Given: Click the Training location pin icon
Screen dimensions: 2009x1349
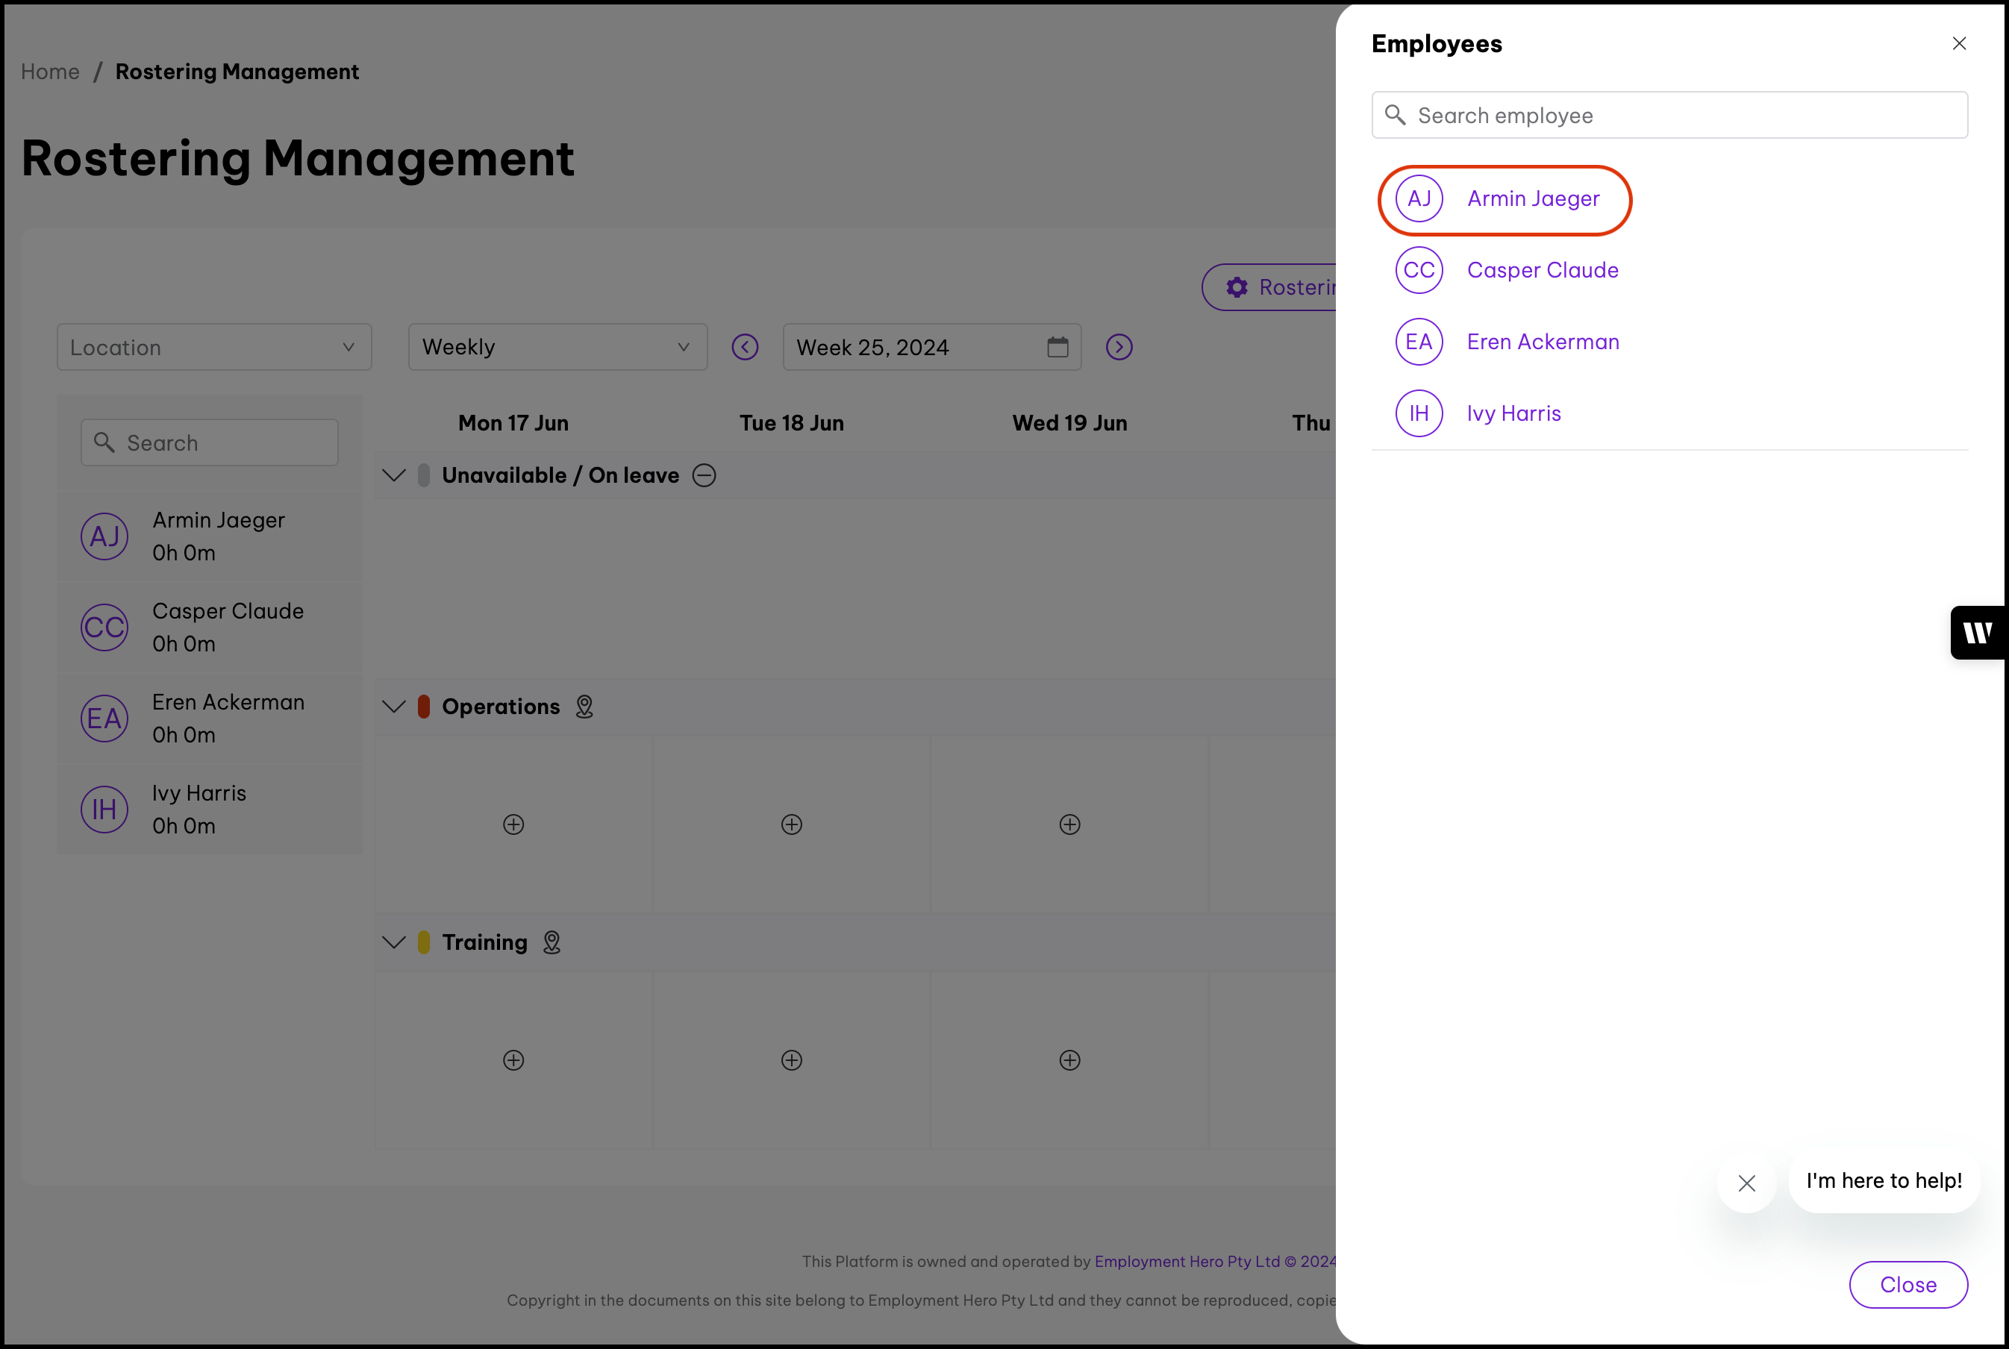Looking at the screenshot, I should coord(552,942).
